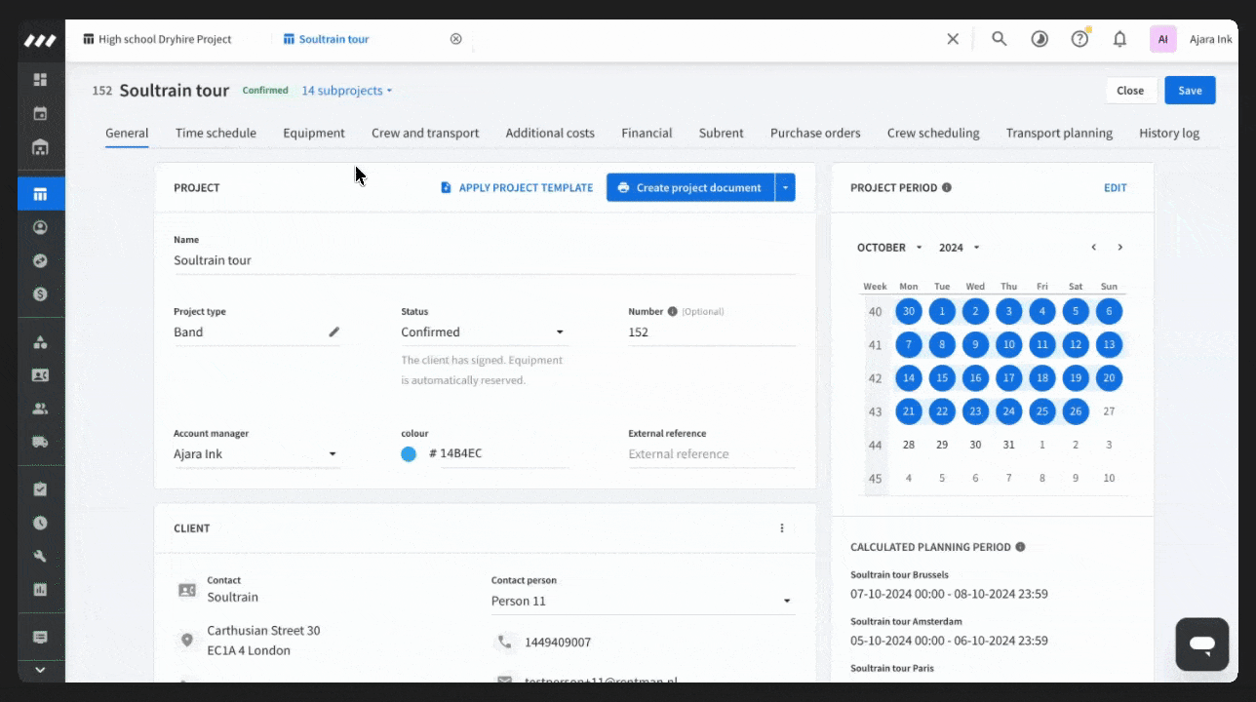Screen dimensions: 1256x702
Task: Expand the Status Confirmed dropdown
Action: point(484,332)
